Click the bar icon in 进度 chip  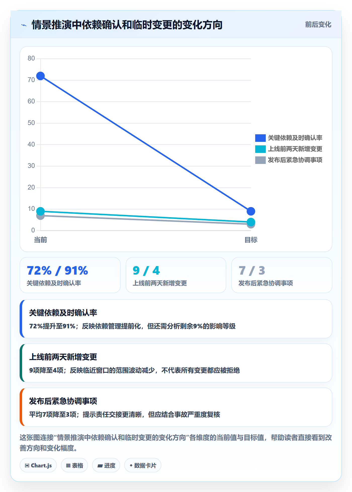pos(100,466)
